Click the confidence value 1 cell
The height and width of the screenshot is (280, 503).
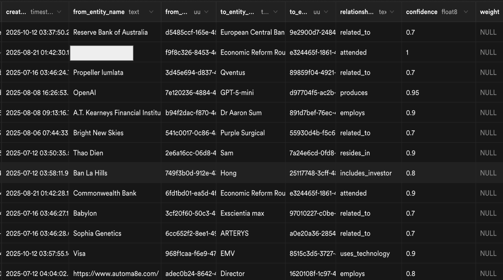[439, 52]
